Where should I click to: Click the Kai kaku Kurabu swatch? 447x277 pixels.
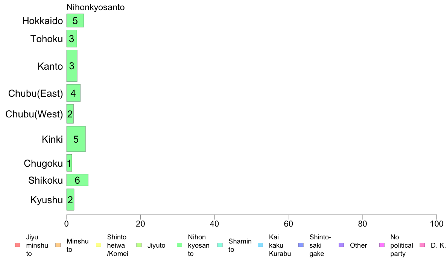(x=260, y=245)
